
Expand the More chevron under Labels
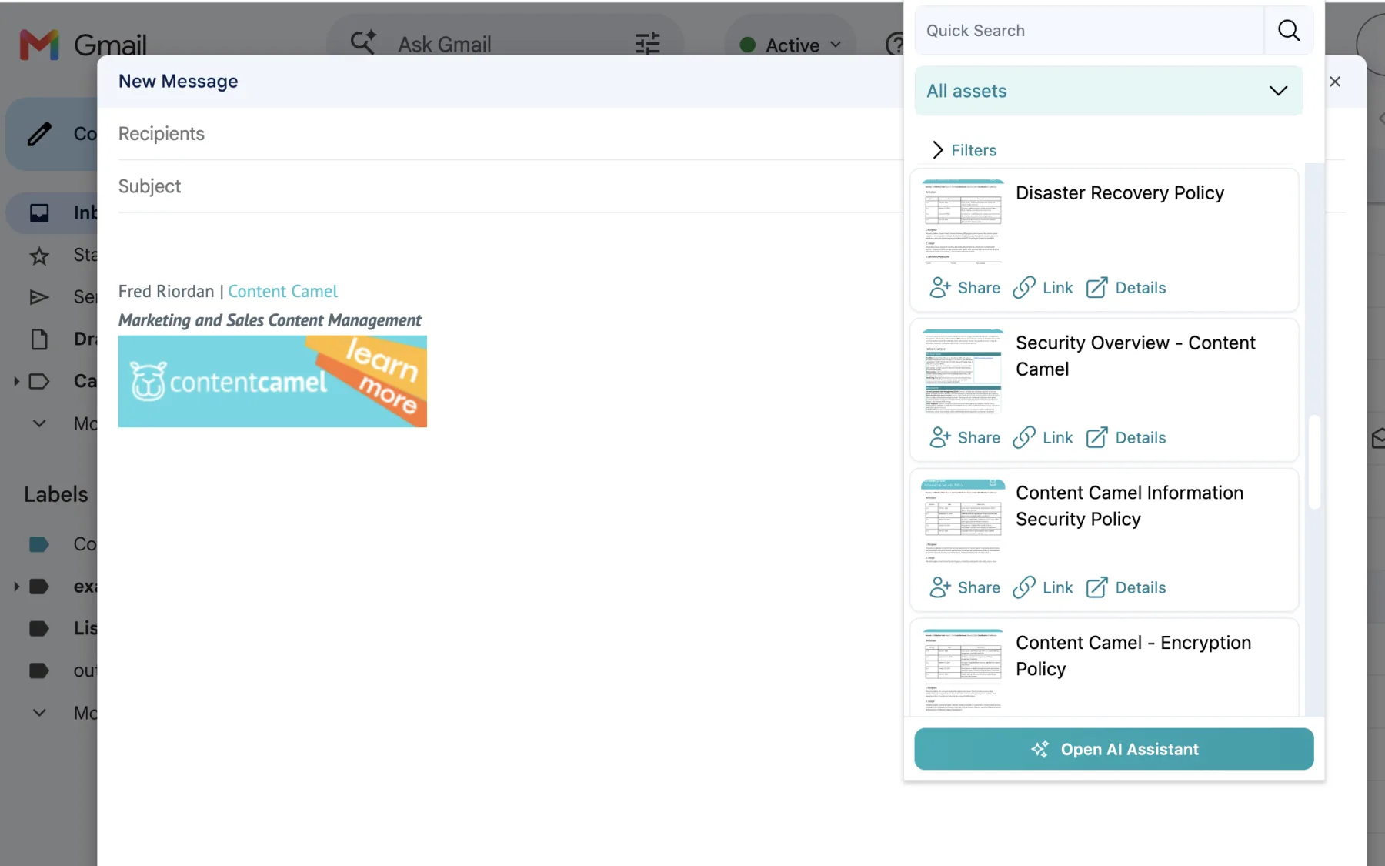click(39, 713)
